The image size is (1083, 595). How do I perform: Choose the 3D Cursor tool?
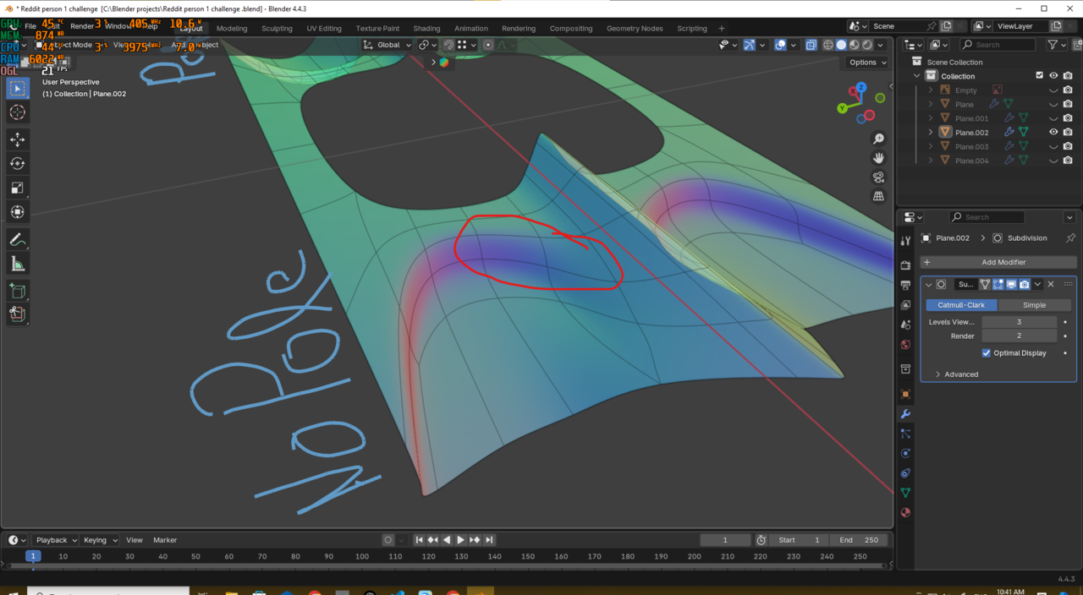(17, 112)
